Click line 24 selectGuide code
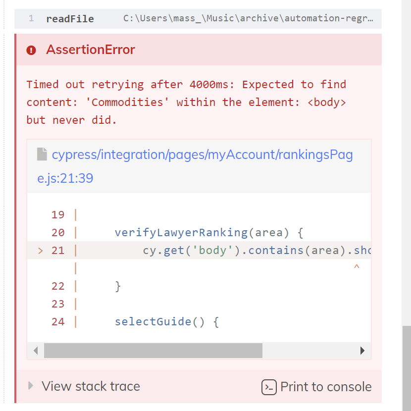The image size is (411, 411). point(165,321)
